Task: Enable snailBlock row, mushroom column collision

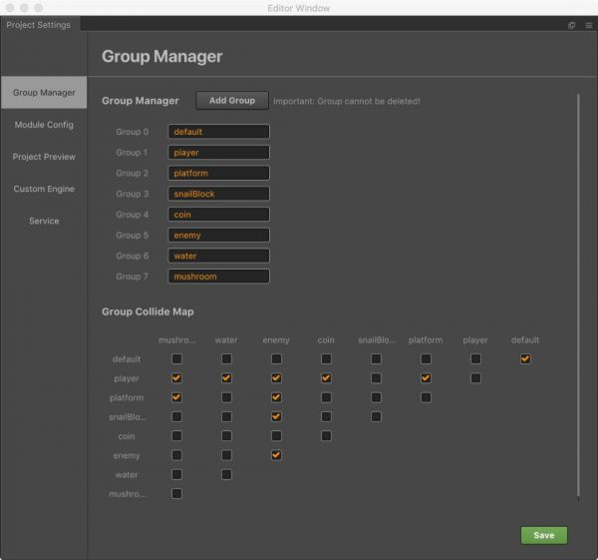Action: pyautogui.click(x=176, y=416)
